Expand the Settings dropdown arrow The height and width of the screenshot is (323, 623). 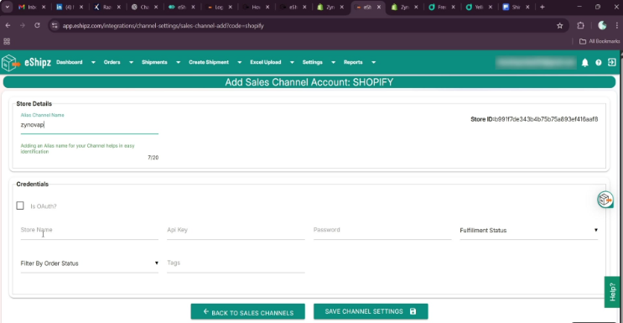[x=334, y=62]
